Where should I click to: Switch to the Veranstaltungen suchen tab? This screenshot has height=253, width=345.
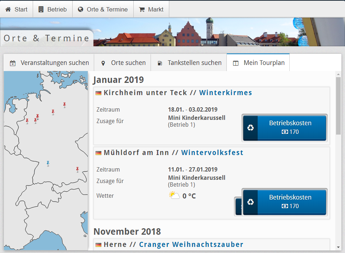coord(49,63)
